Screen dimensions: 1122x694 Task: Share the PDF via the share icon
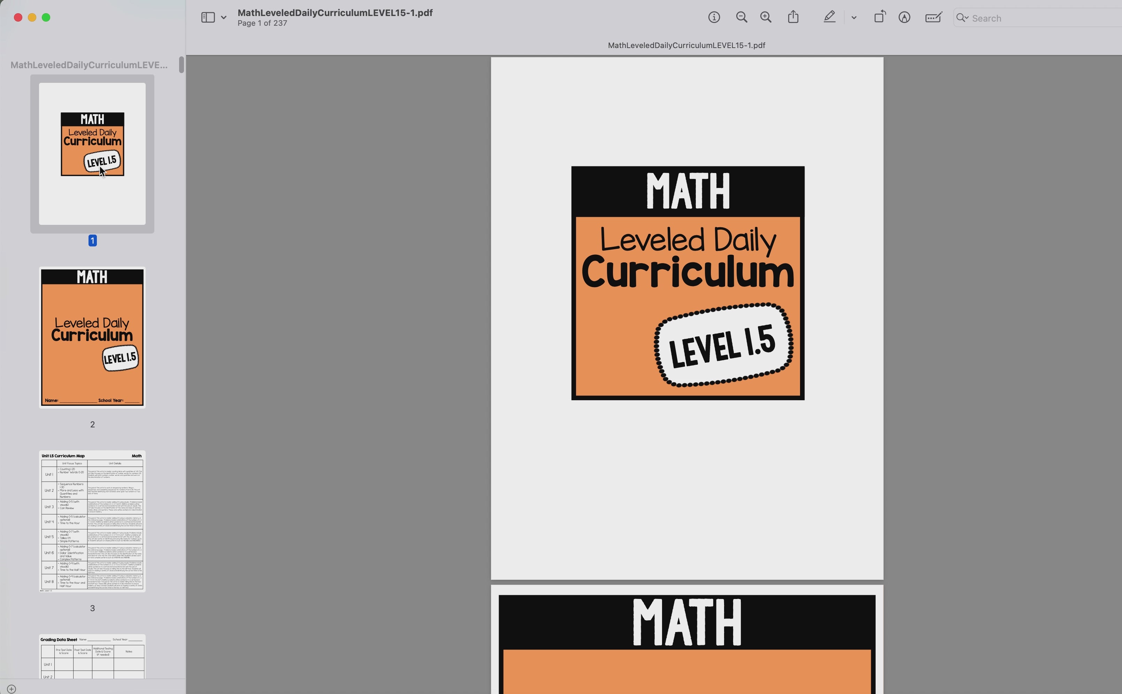tap(793, 17)
